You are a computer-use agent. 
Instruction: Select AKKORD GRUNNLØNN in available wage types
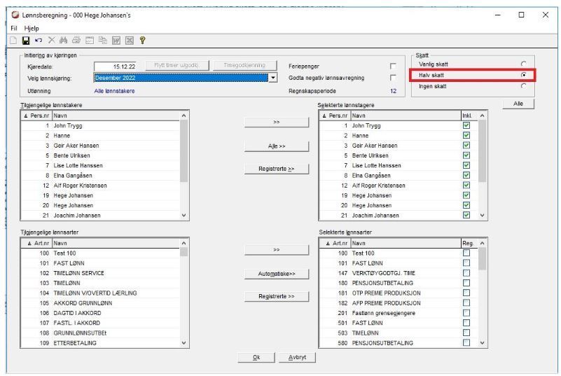(101, 302)
